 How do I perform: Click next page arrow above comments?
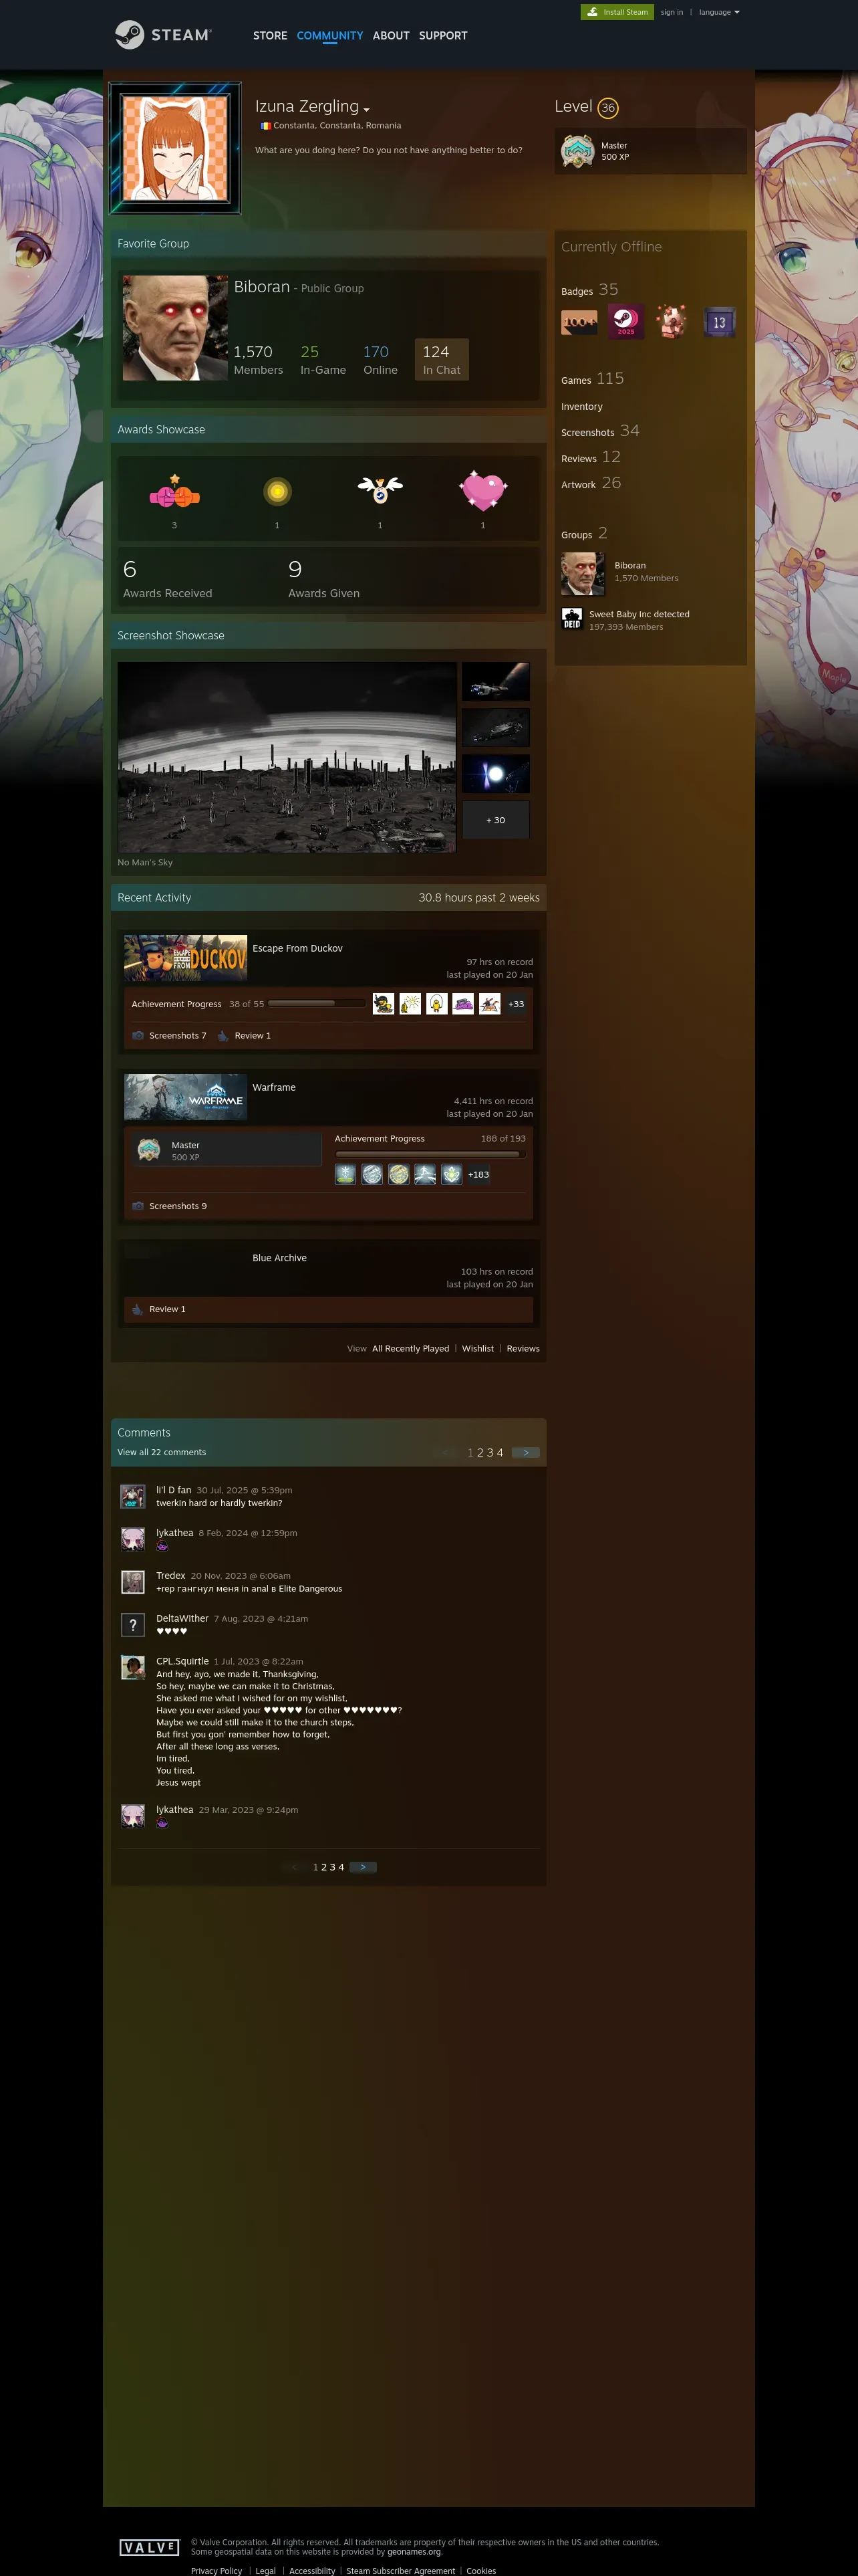525,1453
